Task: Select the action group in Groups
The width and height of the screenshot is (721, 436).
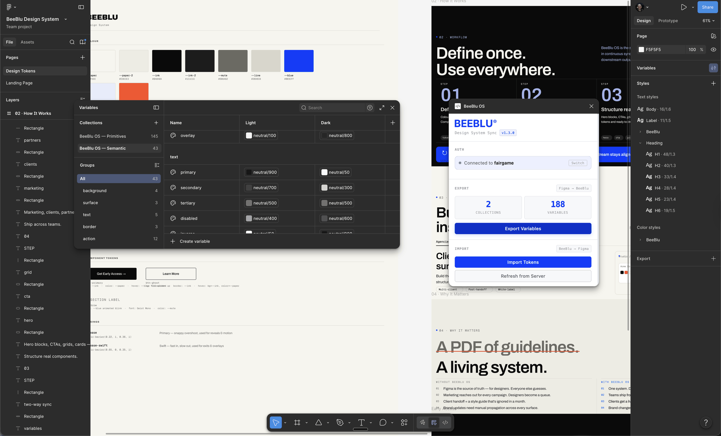Action: (x=119, y=239)
